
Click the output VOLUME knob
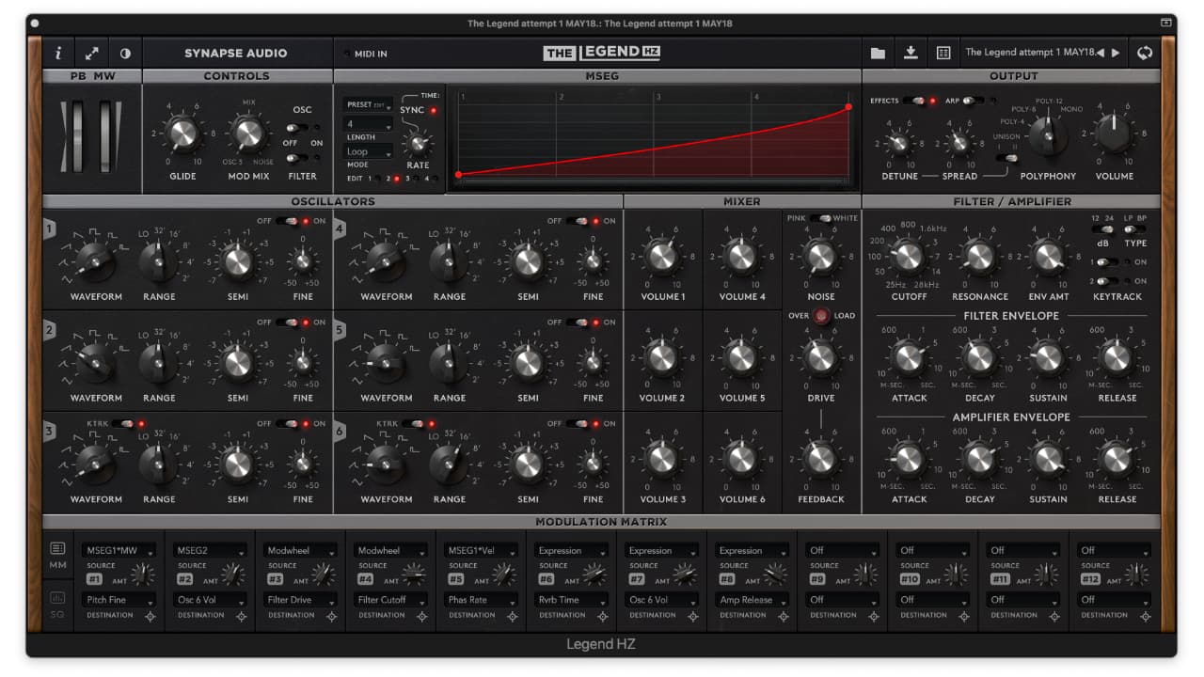pyautogui.click(x=1113, y=134)
